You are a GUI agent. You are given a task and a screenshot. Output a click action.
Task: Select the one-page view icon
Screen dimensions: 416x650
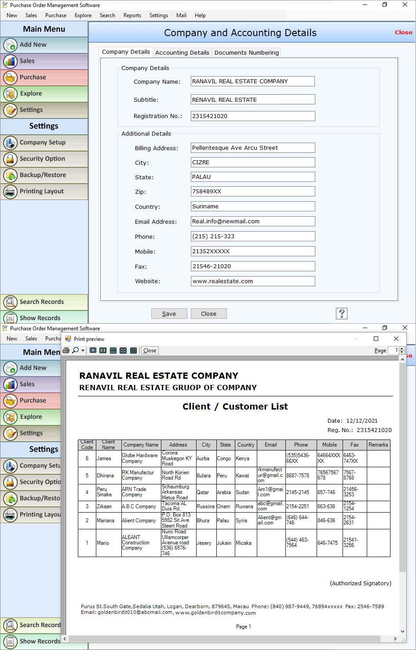click(93, 350)
